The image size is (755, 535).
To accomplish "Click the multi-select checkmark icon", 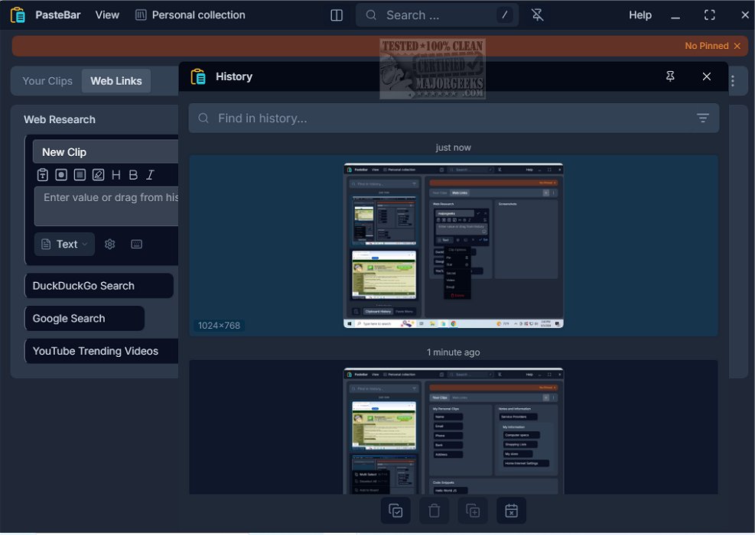I will pos(395,511).
